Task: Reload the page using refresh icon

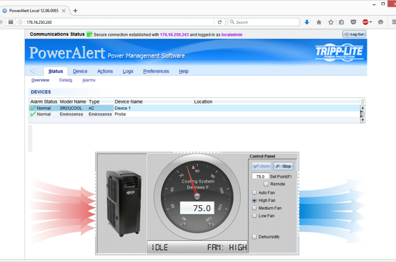Action: pyautogui.click(x=220, y=22)
